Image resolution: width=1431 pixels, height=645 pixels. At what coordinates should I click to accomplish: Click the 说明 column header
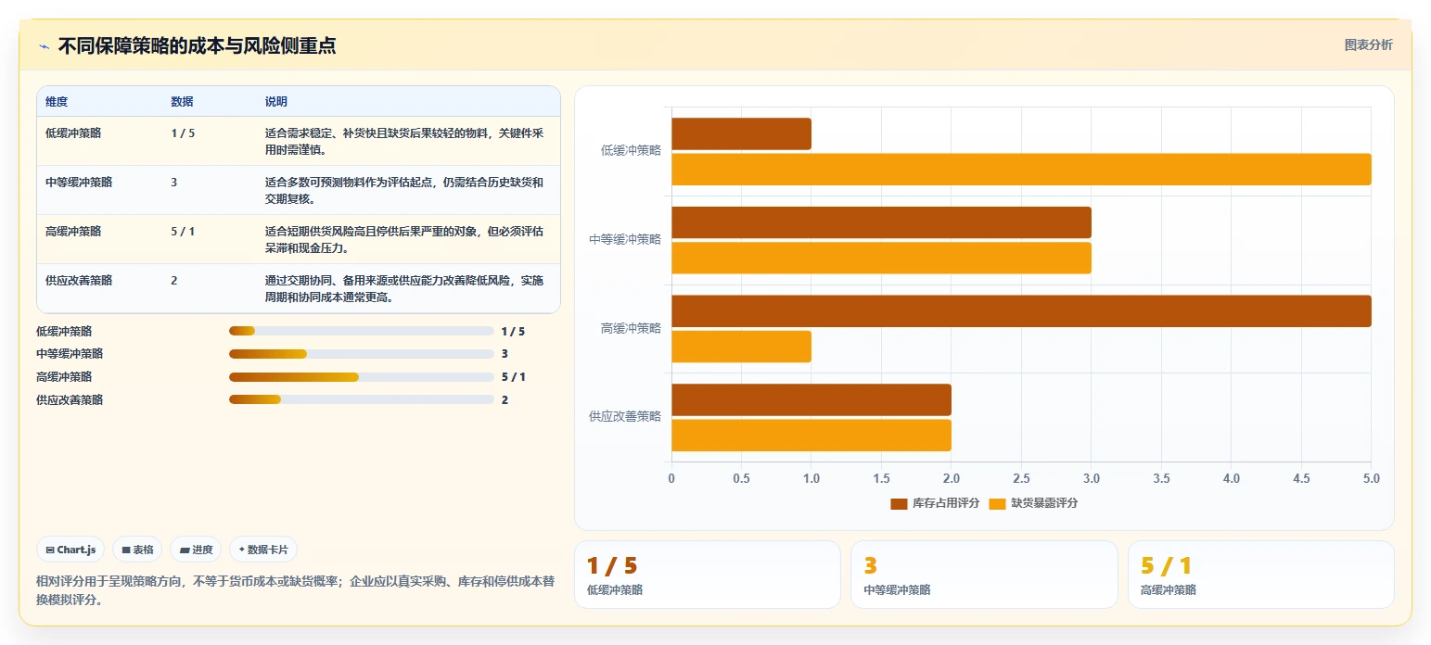click(x=275, y=102)
